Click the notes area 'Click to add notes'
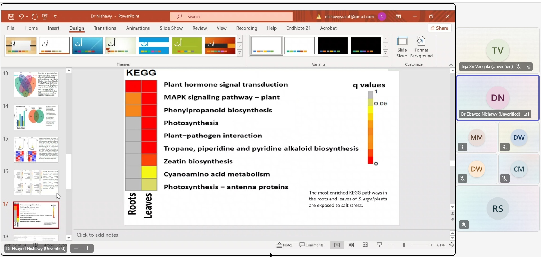The image size is (541, 257). tap(97, 235)
